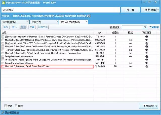Click the 搜 索 search button
The image size is (161, 115).
[130, 10]
